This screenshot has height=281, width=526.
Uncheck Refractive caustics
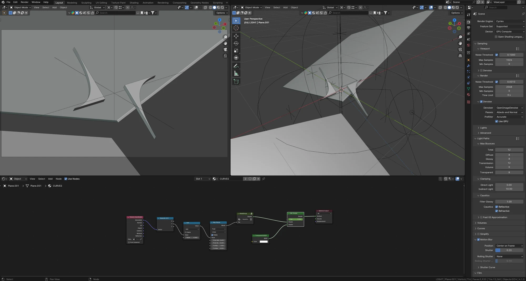(497, 211)
